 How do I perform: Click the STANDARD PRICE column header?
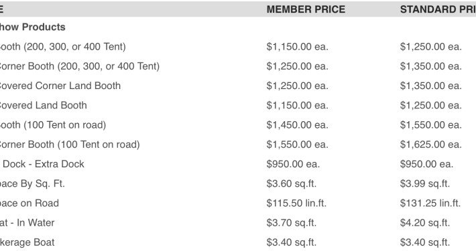(x=438, y=9)
